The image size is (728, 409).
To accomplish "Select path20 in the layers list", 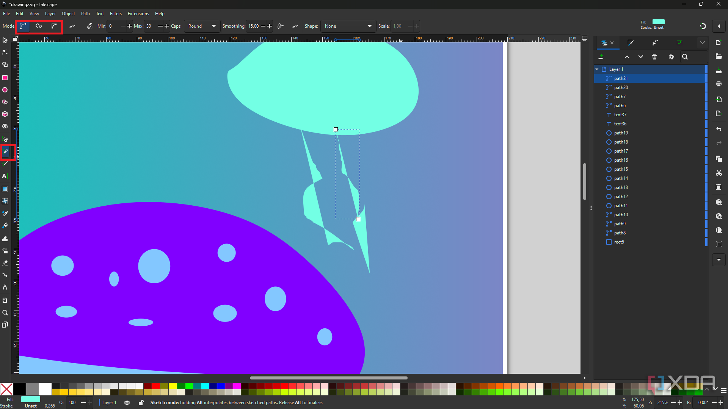I will 621,87.
